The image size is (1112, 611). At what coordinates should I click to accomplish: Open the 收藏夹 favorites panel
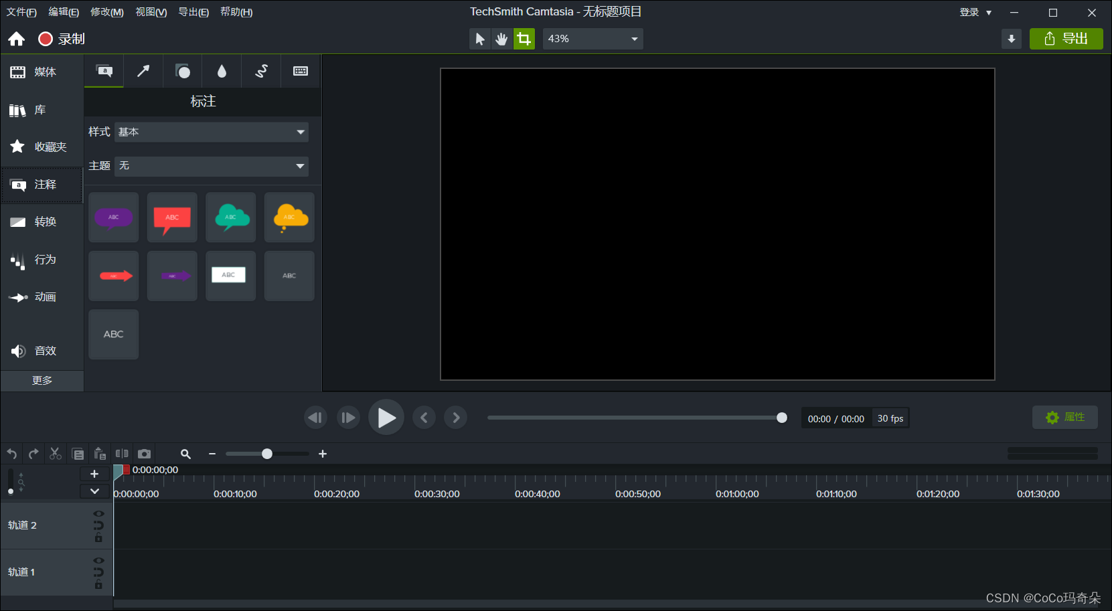point(42,147)
